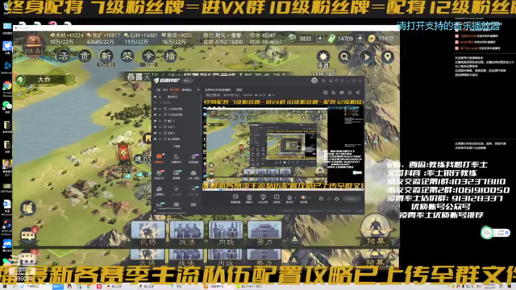
Task: Click the 荣 round button in game toolbar
Action: (127, 56)
